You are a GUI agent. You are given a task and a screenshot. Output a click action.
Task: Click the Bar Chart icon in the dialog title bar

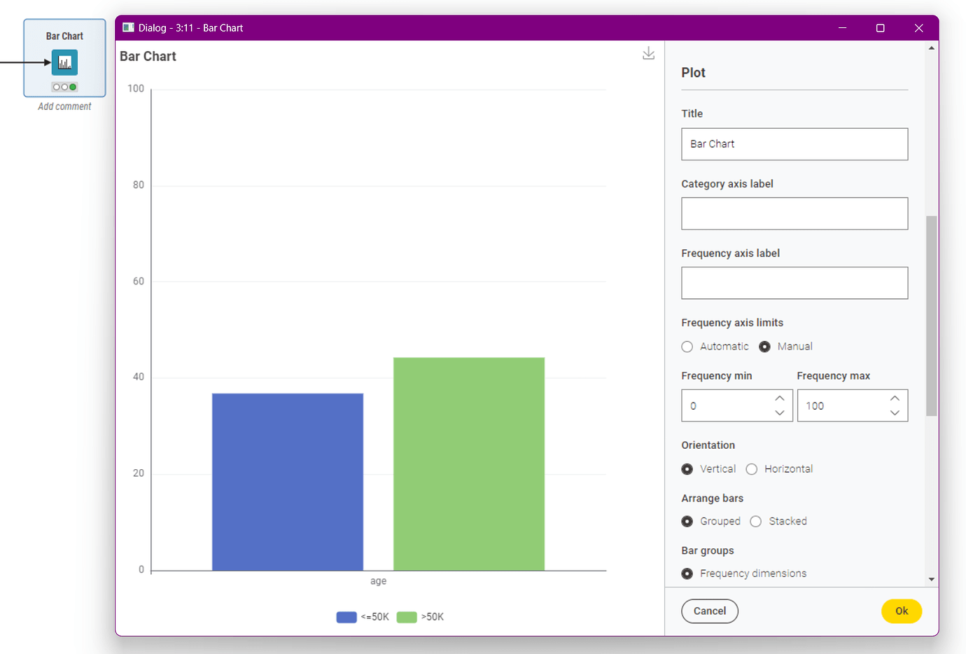[x=128, y=27]
